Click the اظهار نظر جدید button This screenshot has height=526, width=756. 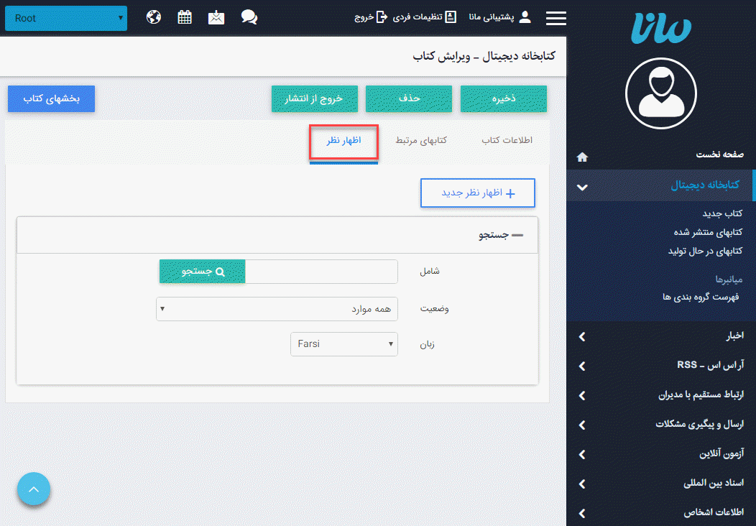pyautogui.click(x=477, y=193)
